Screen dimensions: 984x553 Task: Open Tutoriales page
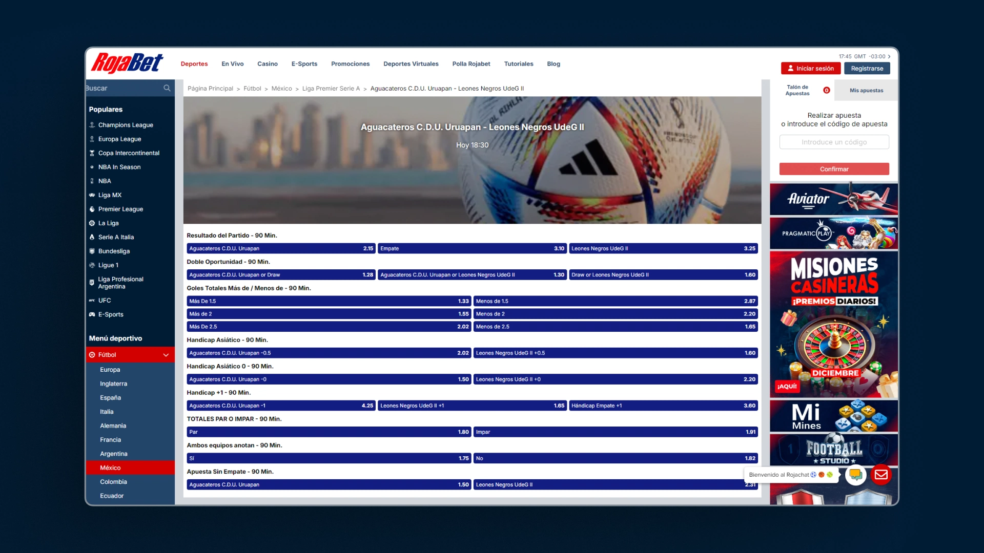point(519,64)
